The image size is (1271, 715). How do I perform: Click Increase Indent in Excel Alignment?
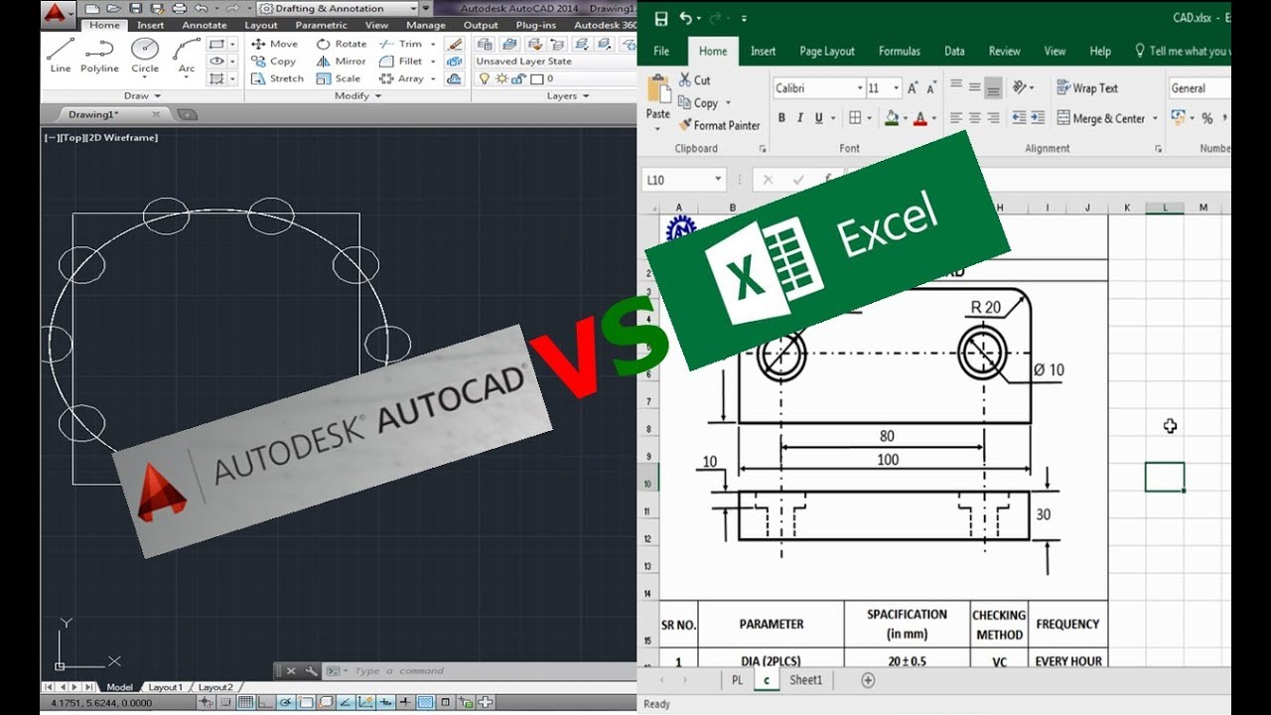1039,118
